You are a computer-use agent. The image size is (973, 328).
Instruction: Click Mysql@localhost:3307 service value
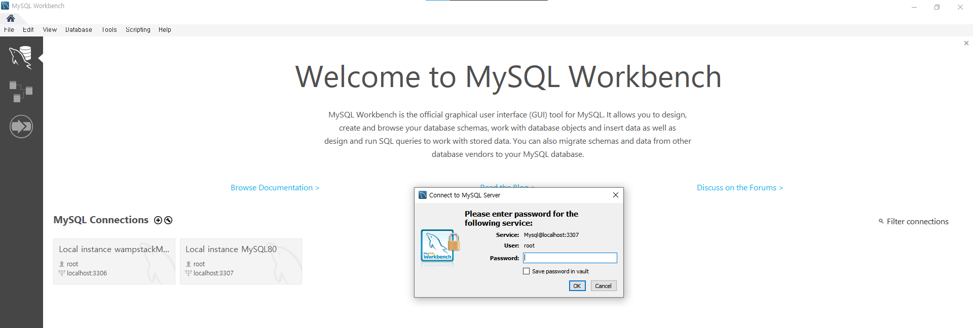tap(551, 235)
